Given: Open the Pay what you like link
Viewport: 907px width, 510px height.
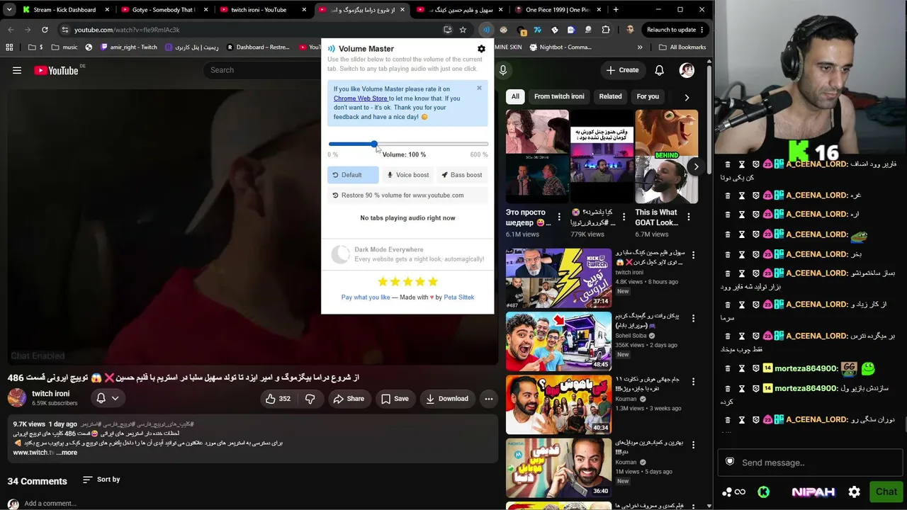Looking at the screenshot, I should [366, 297].
